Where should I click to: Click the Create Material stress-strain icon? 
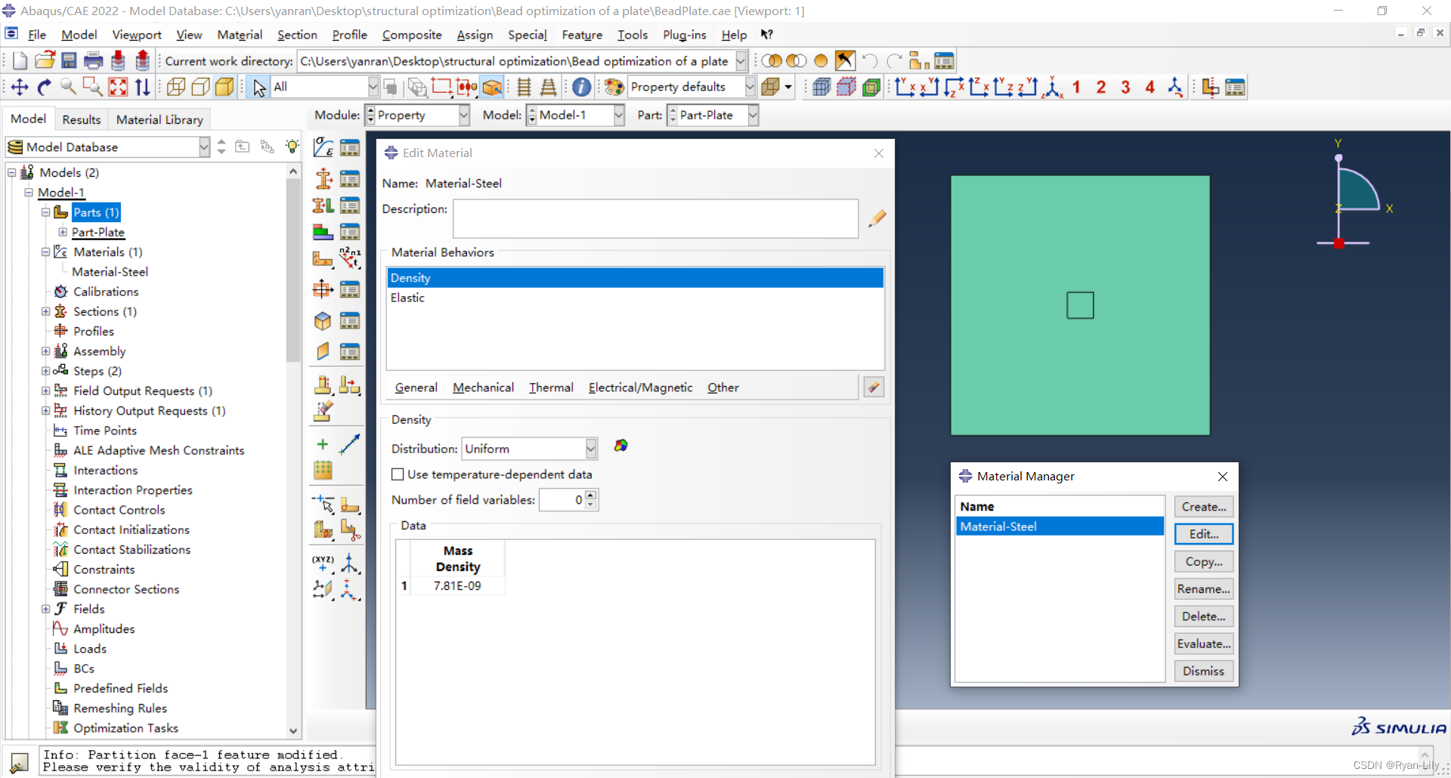pyautogui.click(x=323, y=147)
